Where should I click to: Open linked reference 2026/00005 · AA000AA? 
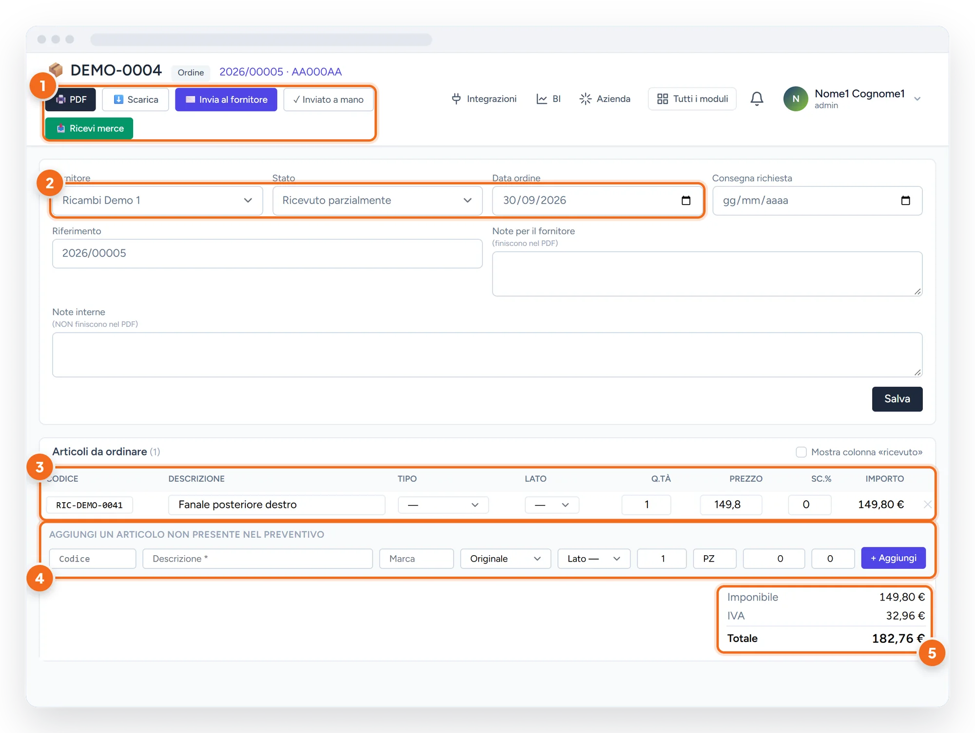tap(280, 72)
